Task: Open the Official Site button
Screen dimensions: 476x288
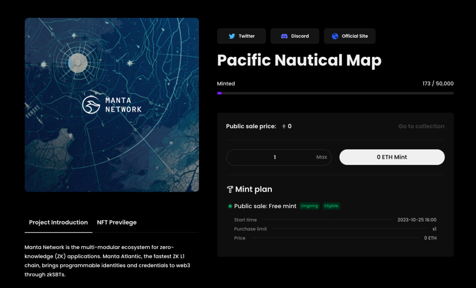Action: point(350,36)
